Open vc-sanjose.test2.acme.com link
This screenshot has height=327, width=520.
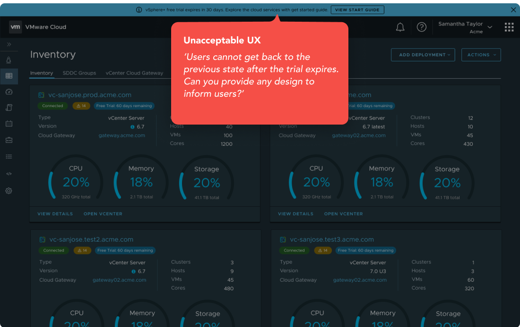tap(91, 239)
